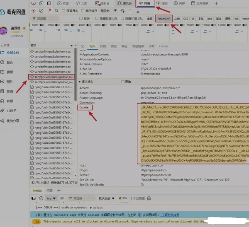This screenshot has height=227, width=249.
Task: Switch to the 问题 drawer tab
Action: tap(49, 191)
